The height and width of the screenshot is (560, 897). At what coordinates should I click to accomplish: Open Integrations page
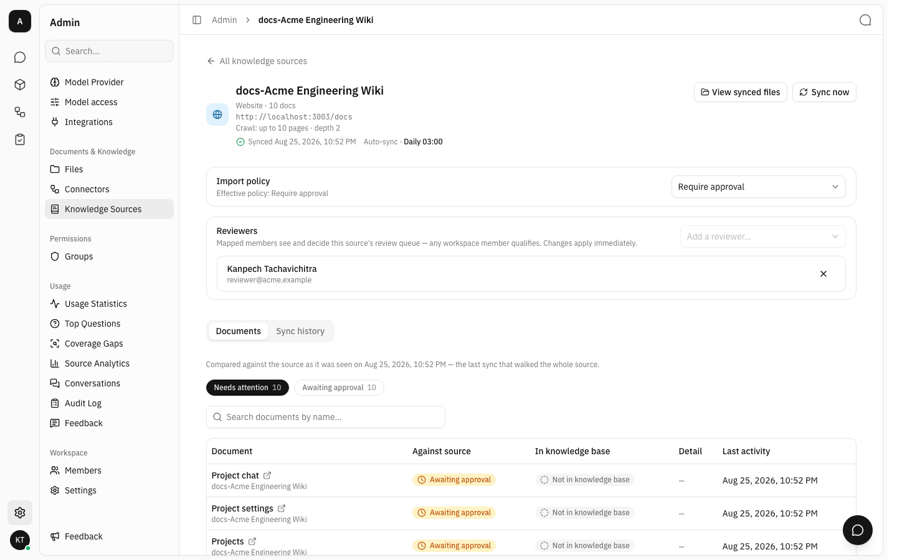pyautogui.click(x=109, y=122)
